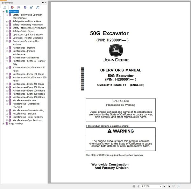Open Safety—Safety Signs bookmark
191x189 pixels.
point(23,31)
